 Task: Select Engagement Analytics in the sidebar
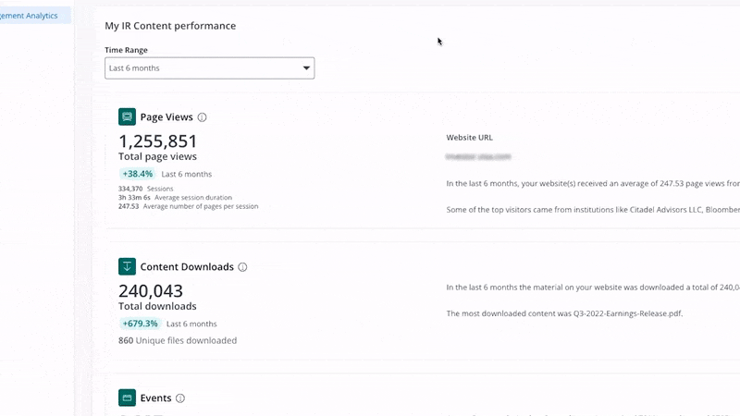[x=32, y=16]
